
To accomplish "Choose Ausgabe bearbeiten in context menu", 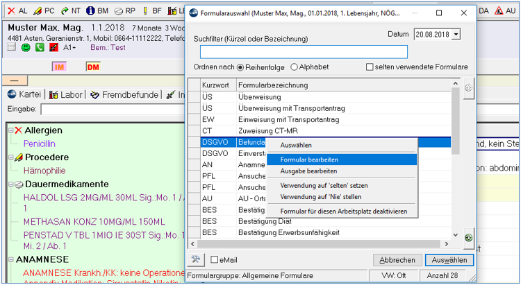I will (342, 171).
